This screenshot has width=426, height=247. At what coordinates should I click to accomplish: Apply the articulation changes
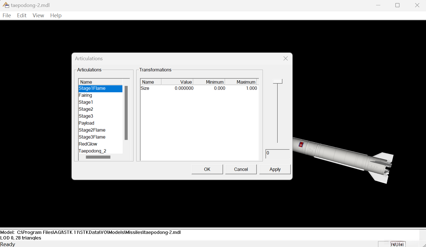275,169
